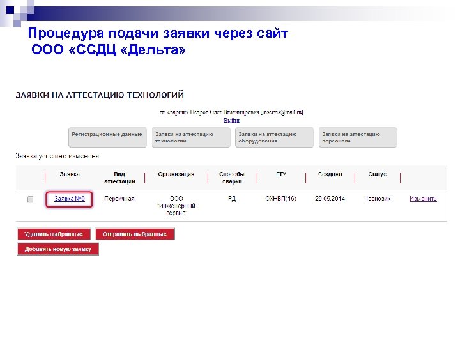This screenshot has width=460, height=345.
Task: Click the Отправить выбранные button
Action: click(135, 234)
